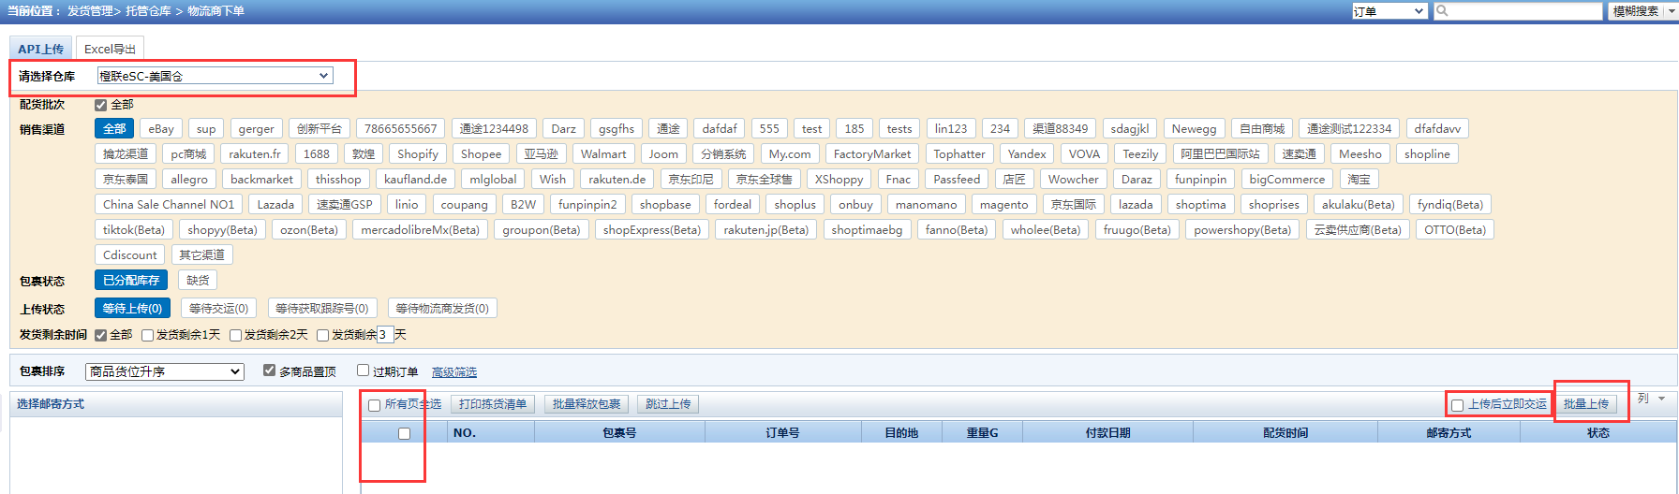This screenshot has width=1679, height=494.
Task: Click 邮寄方式 column header
Action: point(1449,433)
